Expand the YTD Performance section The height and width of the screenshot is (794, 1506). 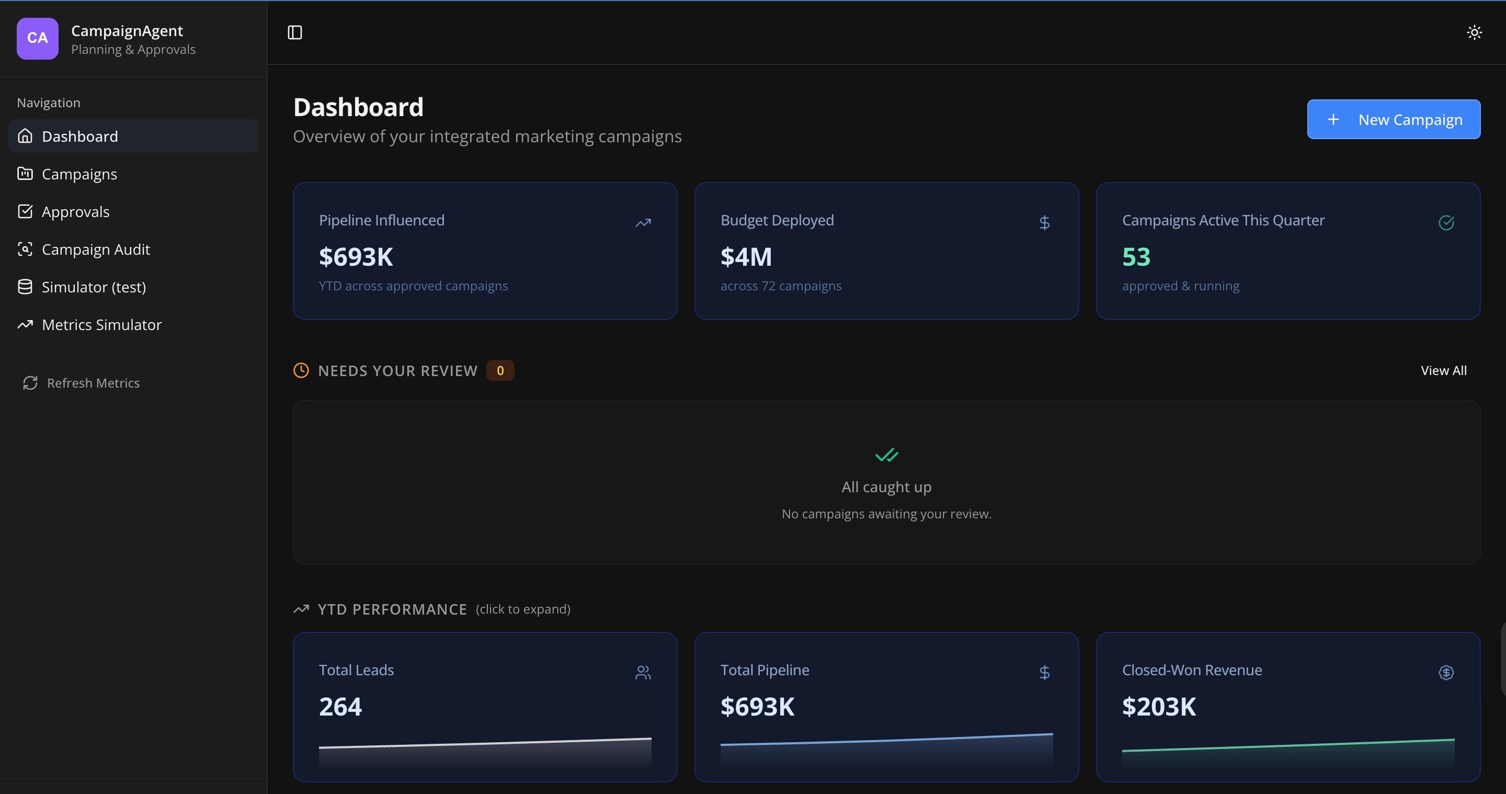[392, 609]
